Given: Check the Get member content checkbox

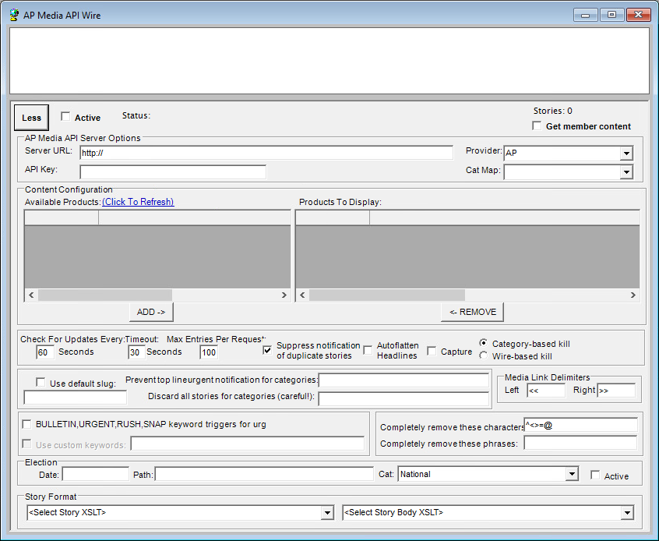Looking at the screenshot, I should point(537,126).
